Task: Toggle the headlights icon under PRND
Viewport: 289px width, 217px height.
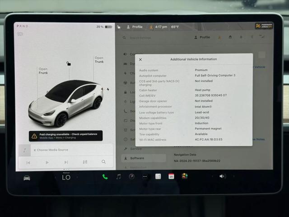Action: (x=20, y=34)
